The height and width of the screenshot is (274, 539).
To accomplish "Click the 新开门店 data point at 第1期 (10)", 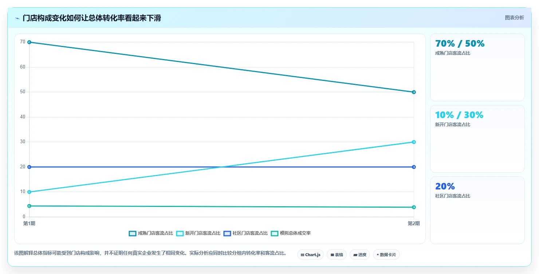I will pos(29,192).
